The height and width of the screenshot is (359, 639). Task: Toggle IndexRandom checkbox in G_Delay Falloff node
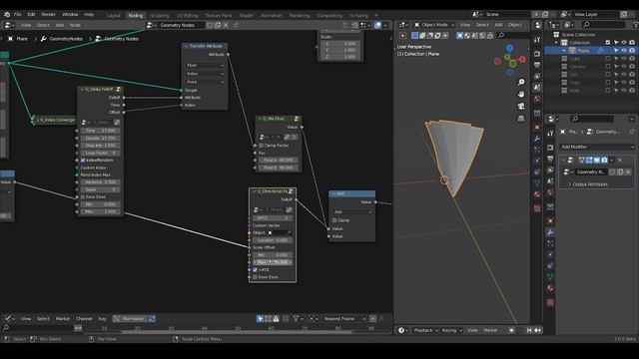83,160
